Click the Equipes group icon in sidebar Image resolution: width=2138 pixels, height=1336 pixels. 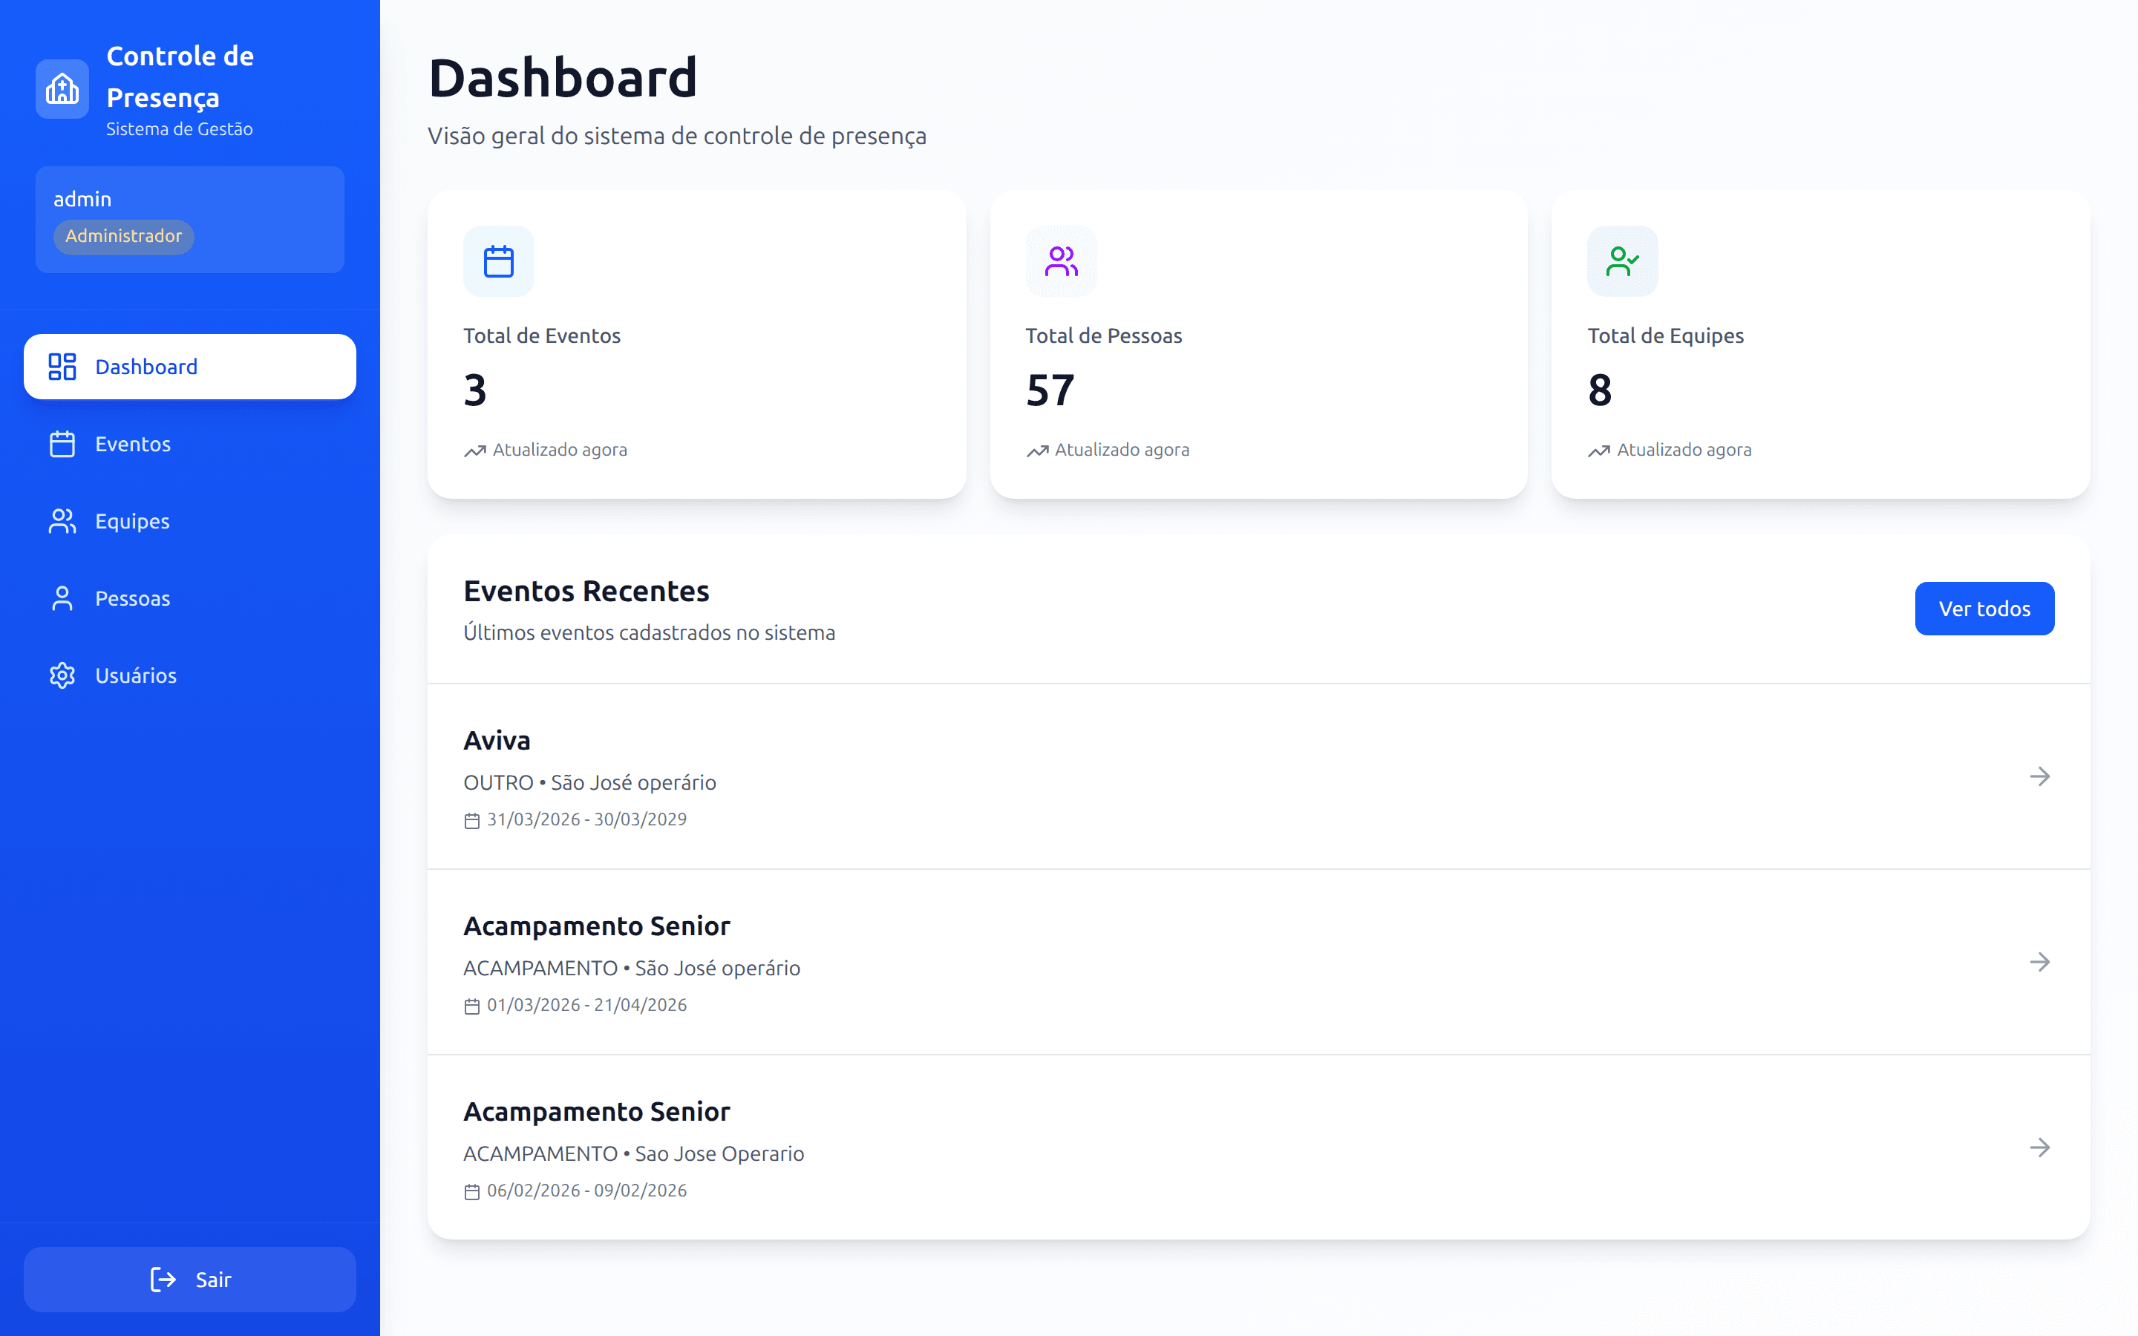click(x=62, y=521)
